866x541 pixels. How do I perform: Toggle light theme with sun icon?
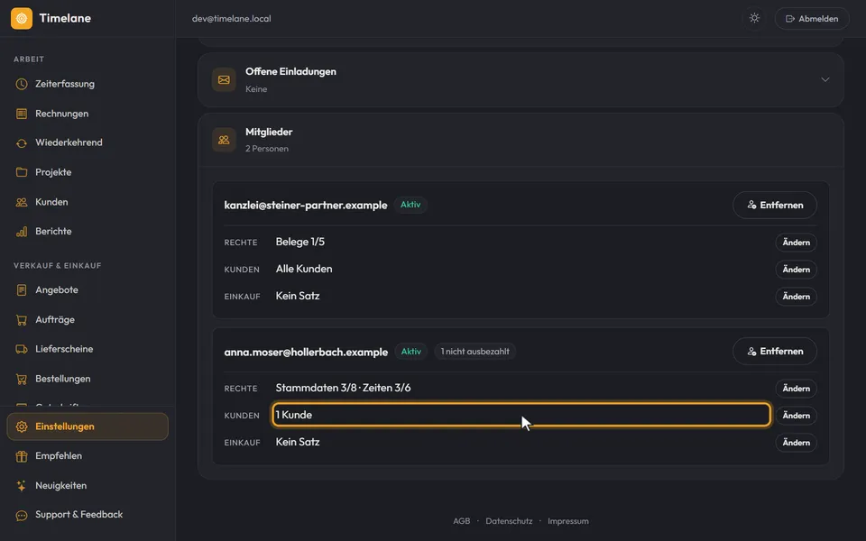click(754, 18)
